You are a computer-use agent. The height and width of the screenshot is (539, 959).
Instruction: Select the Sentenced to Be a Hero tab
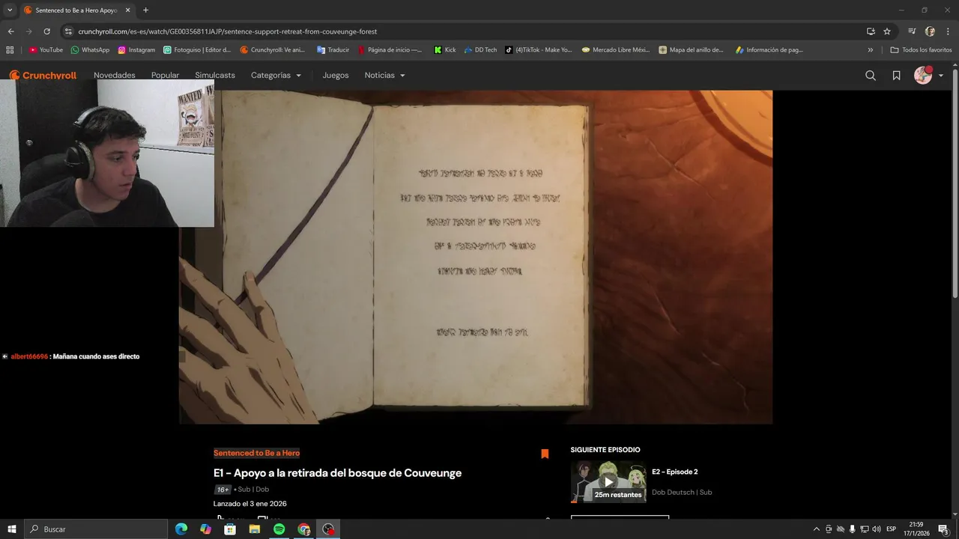pyautogui.click(x=77, y=10)
